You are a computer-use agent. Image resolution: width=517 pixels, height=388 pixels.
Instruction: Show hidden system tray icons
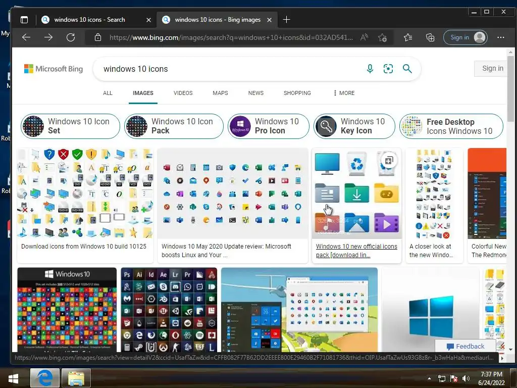tap(429, 378)
